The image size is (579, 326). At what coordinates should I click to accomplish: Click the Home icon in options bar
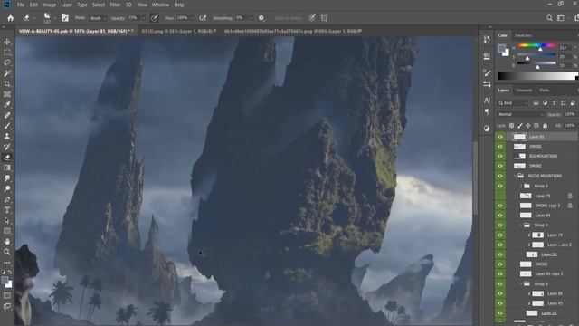(x=10, y=18)
